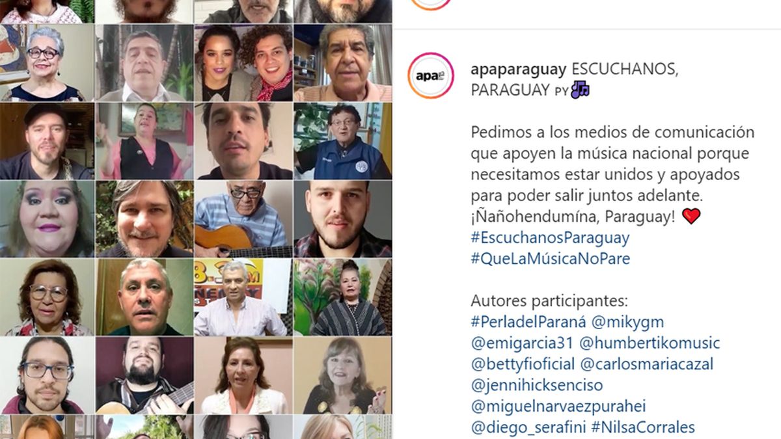
Task: Visit @jennihicksenciso profile mention
Action: [537, 385]
